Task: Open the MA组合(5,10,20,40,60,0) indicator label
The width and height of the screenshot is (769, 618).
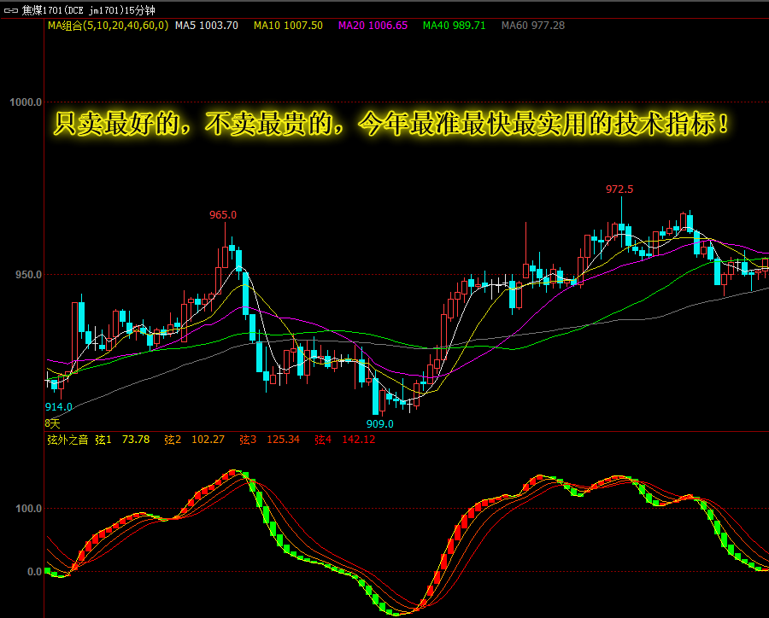Action: tap(108, 26)
